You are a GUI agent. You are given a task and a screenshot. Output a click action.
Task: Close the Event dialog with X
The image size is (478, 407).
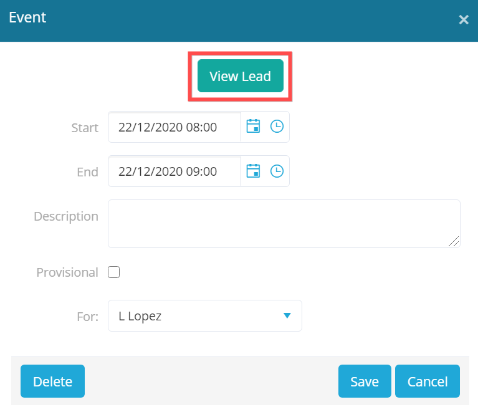[x=464, y=20]
